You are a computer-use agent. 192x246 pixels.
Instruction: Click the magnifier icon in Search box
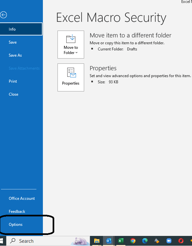pos(13,241)
